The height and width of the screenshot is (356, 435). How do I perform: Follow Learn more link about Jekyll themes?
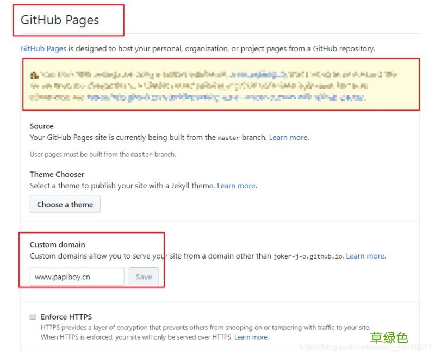pyautogui.click(x=236, y=186)
